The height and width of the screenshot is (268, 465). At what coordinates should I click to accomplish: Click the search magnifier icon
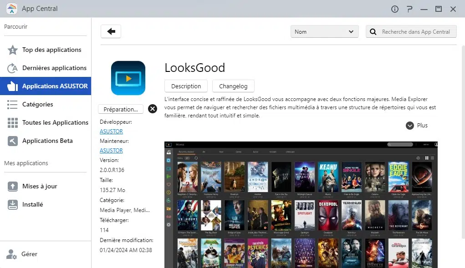(x=373, y=32)
